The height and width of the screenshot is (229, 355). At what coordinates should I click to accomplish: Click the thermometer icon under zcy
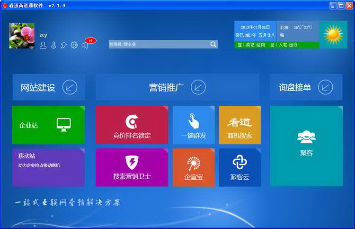click(53, 45)
